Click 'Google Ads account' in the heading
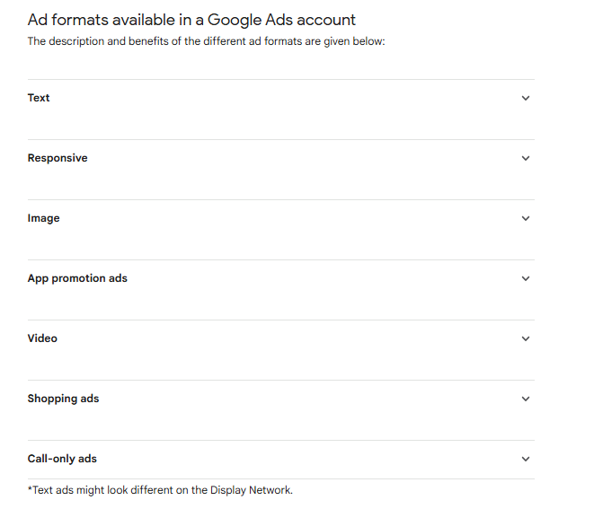 281,20
